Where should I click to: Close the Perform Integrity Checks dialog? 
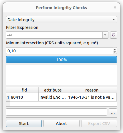click(x=115, y=7)
